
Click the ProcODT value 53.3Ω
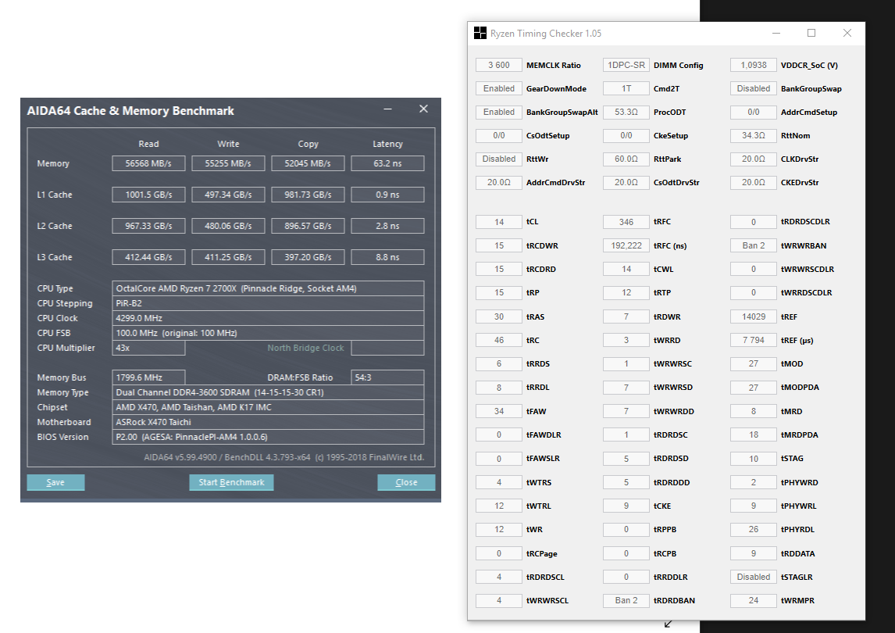[626, 112]
